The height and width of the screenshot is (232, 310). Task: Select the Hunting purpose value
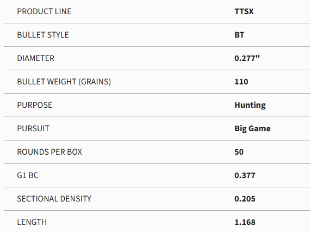(250, 105)
